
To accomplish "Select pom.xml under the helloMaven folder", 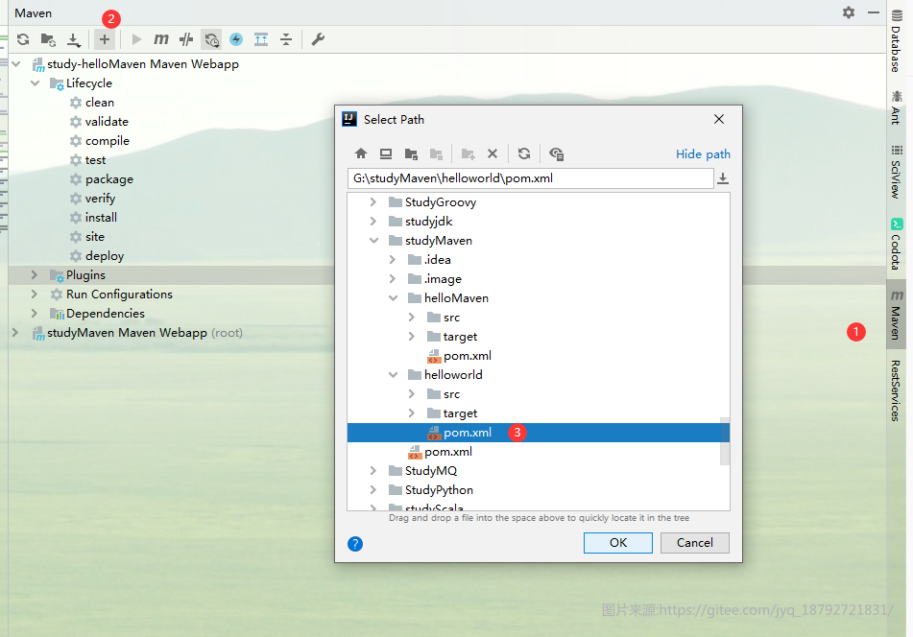I will 467,356.
